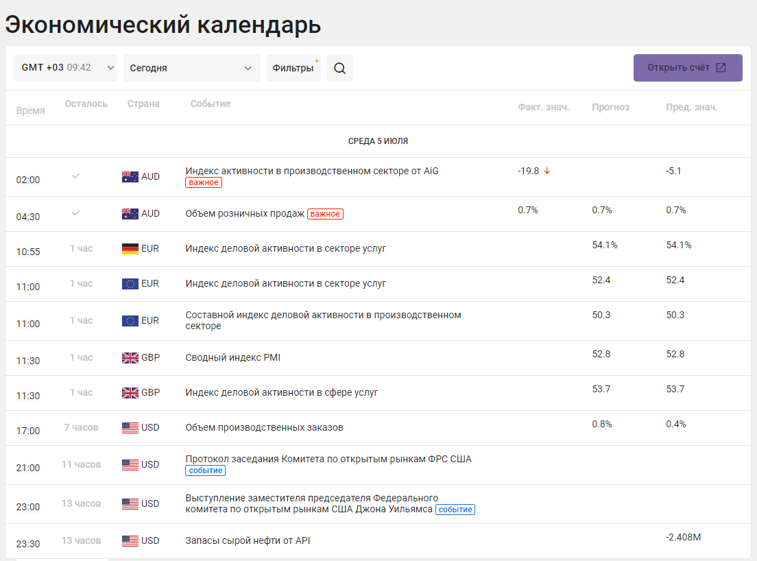The height and width of the screenshot is (561, 757).
Task: Click the 54.1% forecast value
Action: (x=605, y=246)
